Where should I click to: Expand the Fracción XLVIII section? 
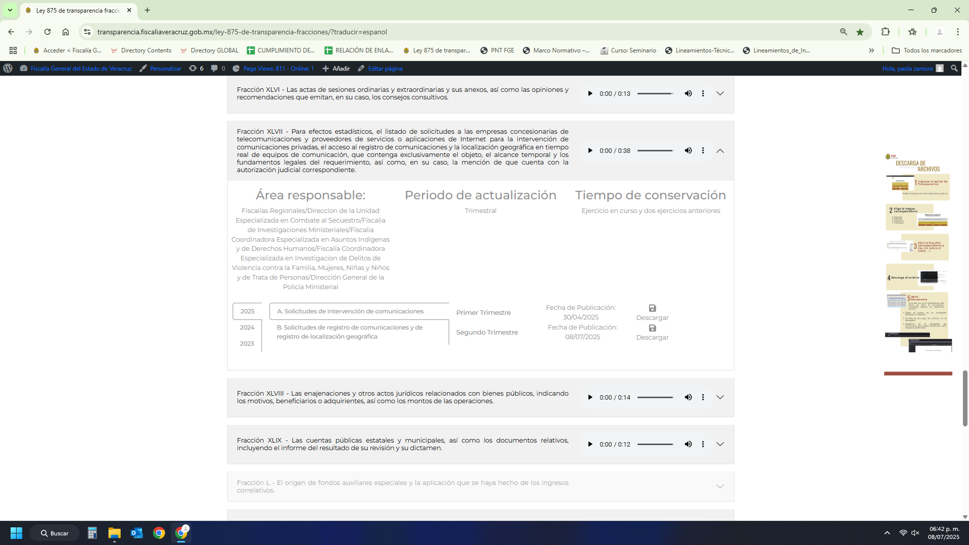[720, 397]
